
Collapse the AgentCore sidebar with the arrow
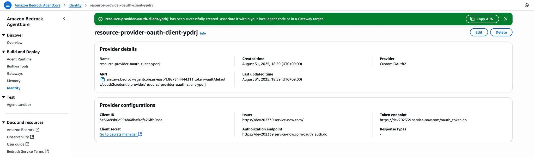64,18
